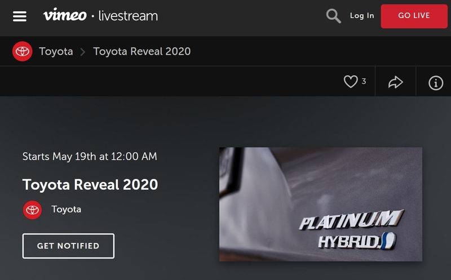Open the Toyota breadcrumb link

click(x=56, y=51)
